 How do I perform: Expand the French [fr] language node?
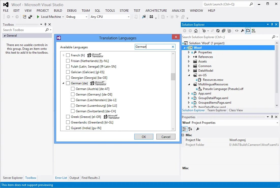point(64,55)
